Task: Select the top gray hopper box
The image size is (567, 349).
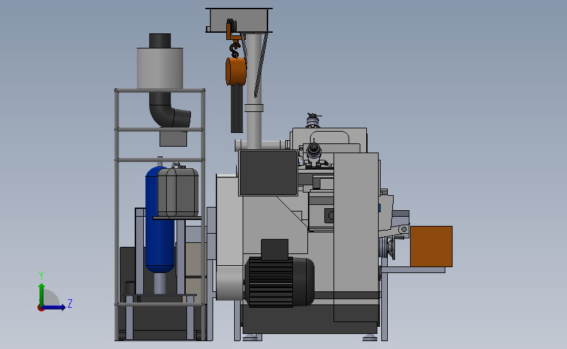Action: (239, 20)
